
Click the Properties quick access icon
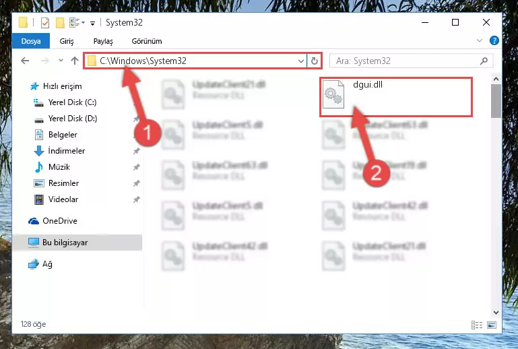(45, 22)
